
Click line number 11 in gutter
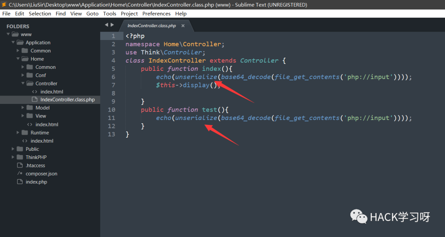pyautogui.click(x=112, y=118)
